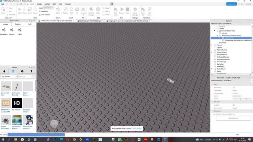The width and height of the screenshot is (253, 142).
Task: Click Import in Terrain Editor
Action: pos(11,32)
